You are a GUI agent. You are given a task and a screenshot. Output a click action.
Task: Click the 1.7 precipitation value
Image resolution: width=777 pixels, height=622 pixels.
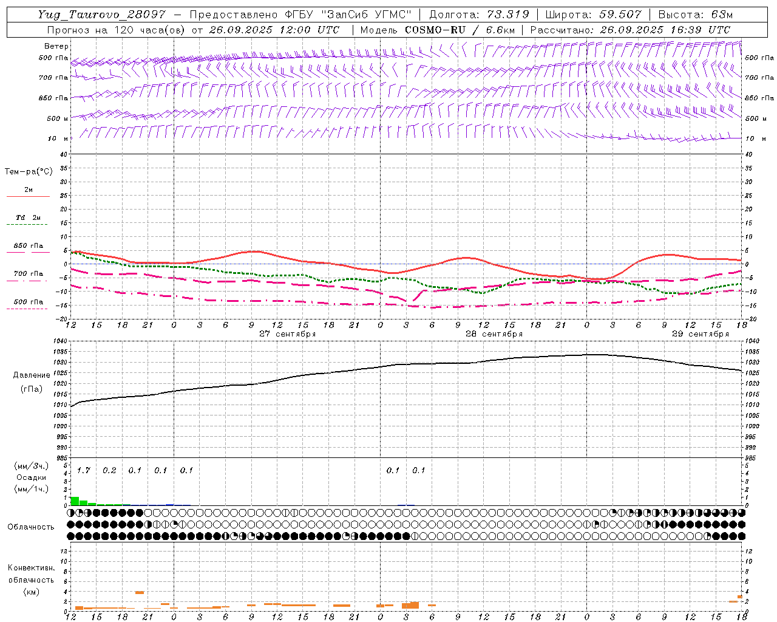84,470
